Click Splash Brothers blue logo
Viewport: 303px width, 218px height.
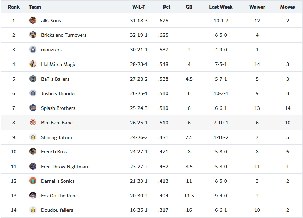(33, 108)
